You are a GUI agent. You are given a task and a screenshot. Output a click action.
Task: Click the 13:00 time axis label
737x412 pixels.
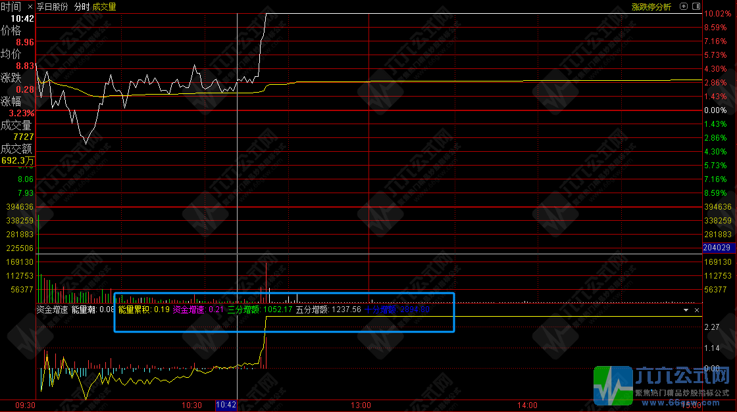pyautogui.click(x=361, y=405)
